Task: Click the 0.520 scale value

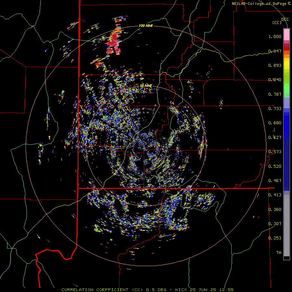Action: 275,166
